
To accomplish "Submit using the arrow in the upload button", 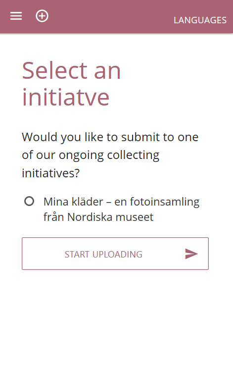I will [191, 254].
